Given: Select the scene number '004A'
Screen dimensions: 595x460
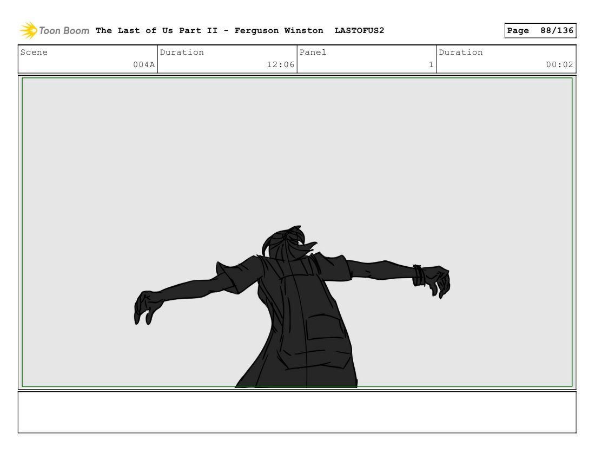Looking at the screenshot, I should tap(144, 64).
